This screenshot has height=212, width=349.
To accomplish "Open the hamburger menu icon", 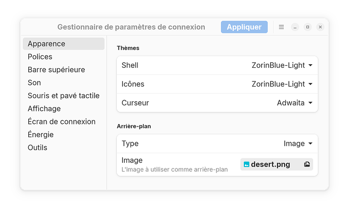I will pyautogui.click(x=281, y=27).
